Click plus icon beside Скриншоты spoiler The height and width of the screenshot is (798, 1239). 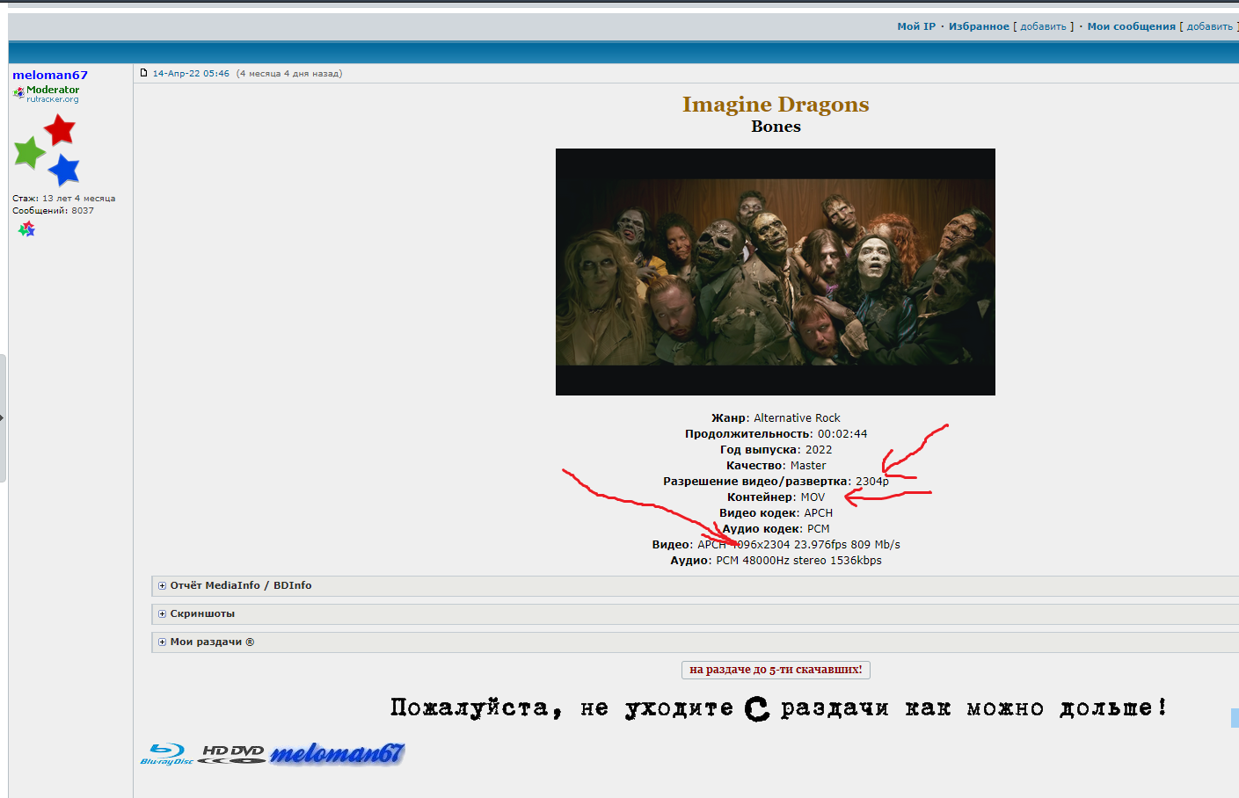click(x=162, y=613)
